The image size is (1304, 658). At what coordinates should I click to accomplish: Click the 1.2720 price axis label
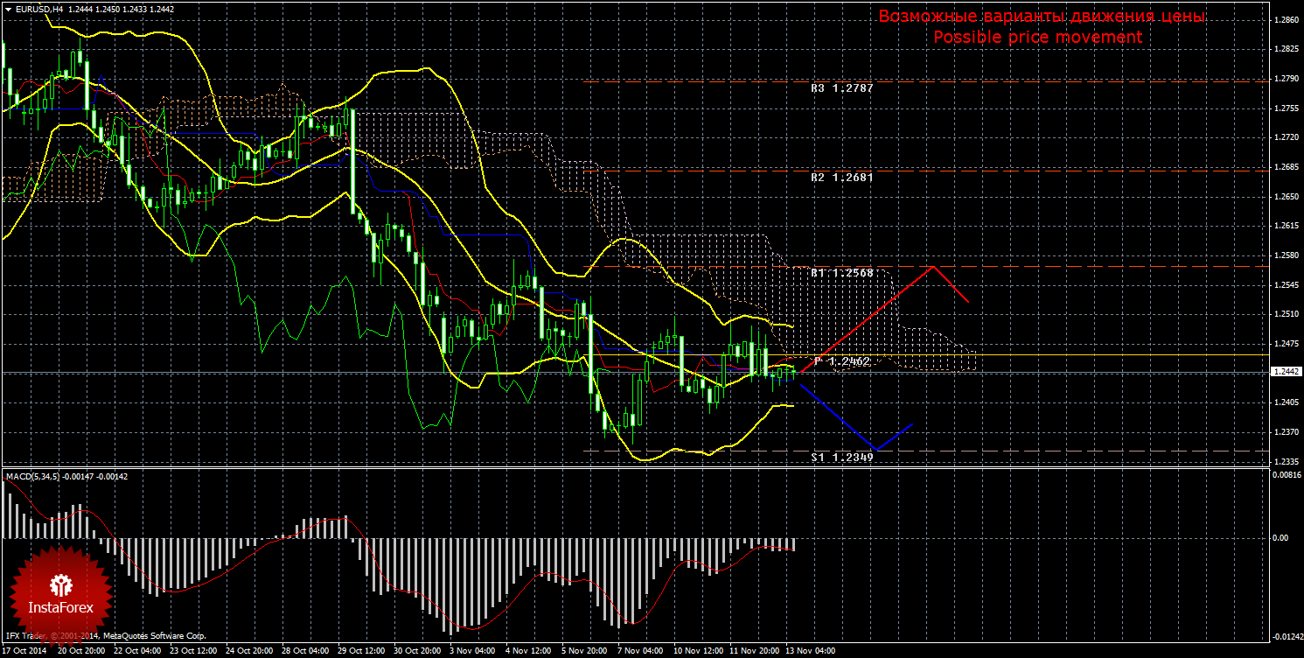[1287, 137]
